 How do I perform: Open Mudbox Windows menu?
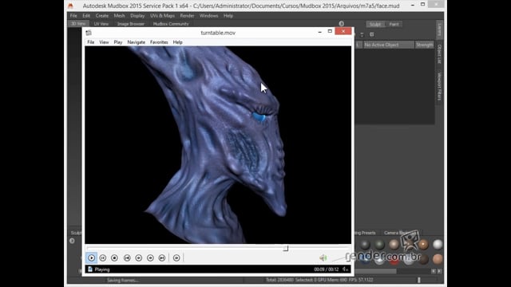(x=208, y=16)
